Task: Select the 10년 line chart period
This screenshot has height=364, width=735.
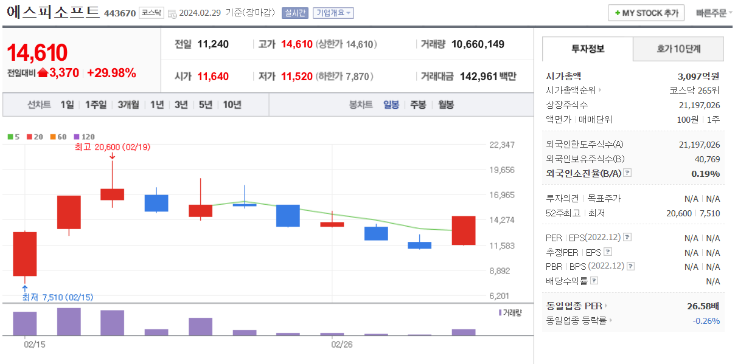Action: tap(232, 105)
